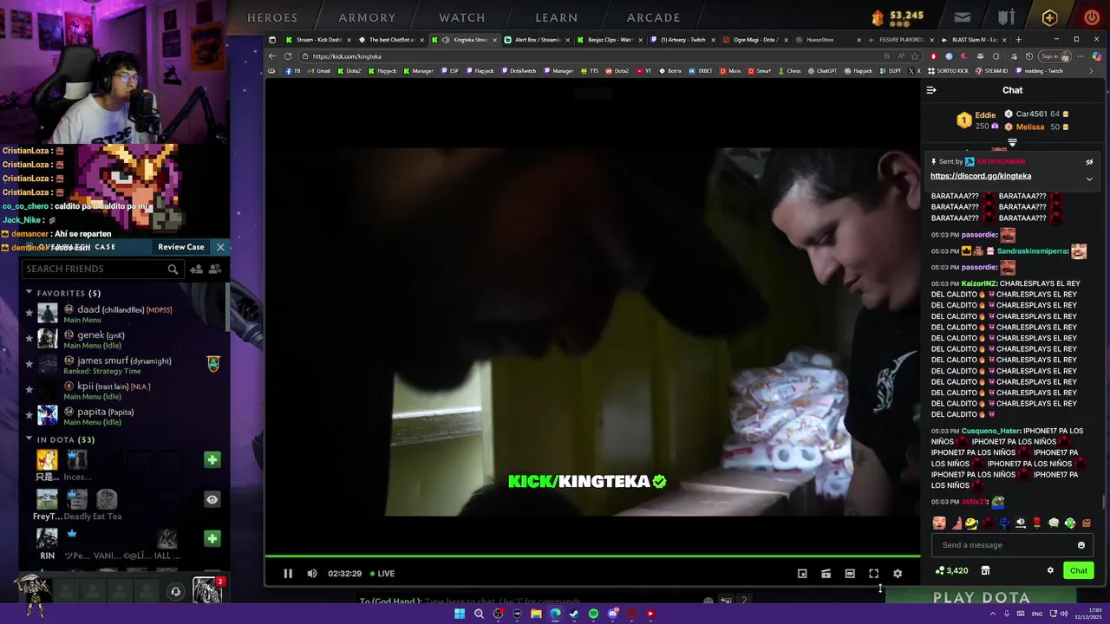Toggle favorite star for kpii

point(29,390)
